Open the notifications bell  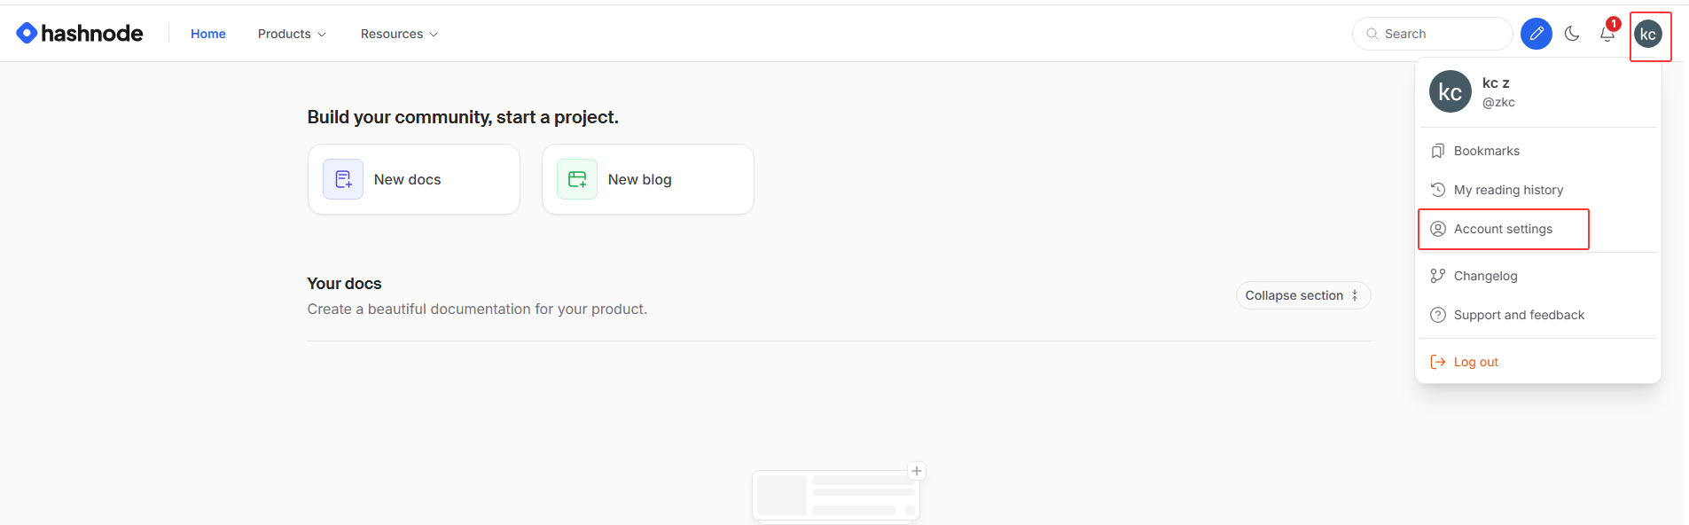click(1607, 35)
